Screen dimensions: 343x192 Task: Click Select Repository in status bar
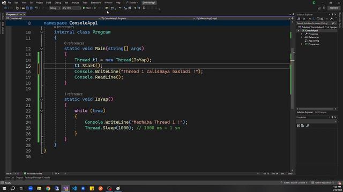pos(323,183)
